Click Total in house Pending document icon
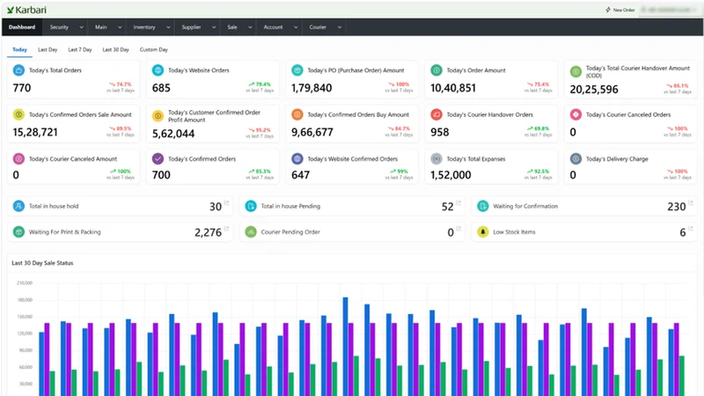704x396 pixels. [x=251, y=206]
